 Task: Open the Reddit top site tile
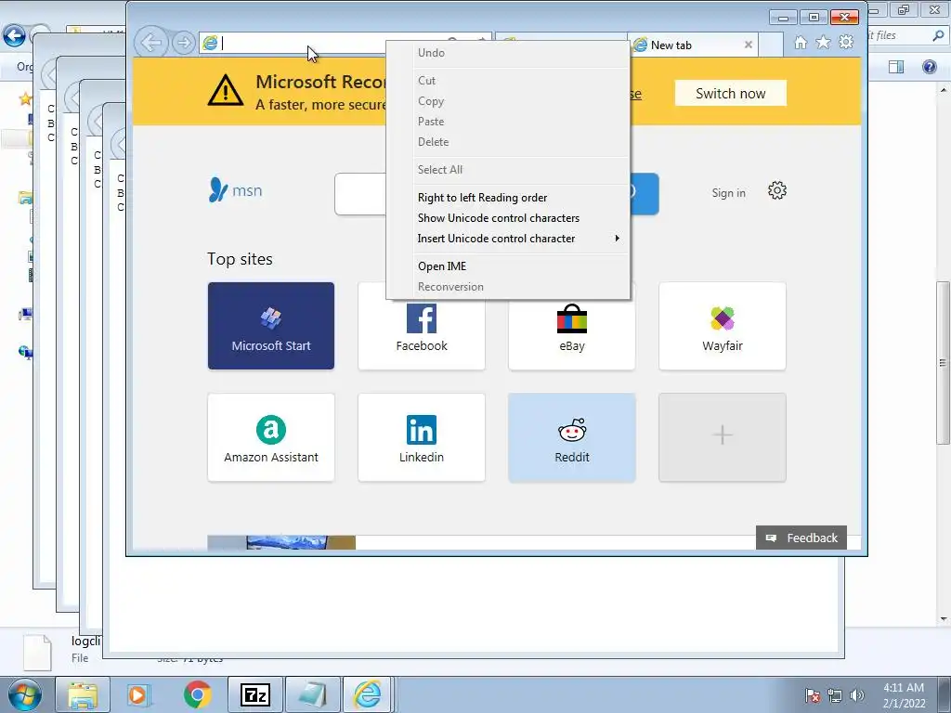[572, 437]
